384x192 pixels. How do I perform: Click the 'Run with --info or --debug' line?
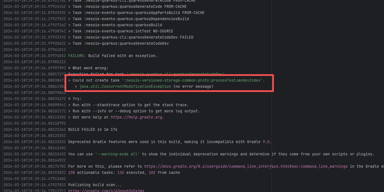134,111
